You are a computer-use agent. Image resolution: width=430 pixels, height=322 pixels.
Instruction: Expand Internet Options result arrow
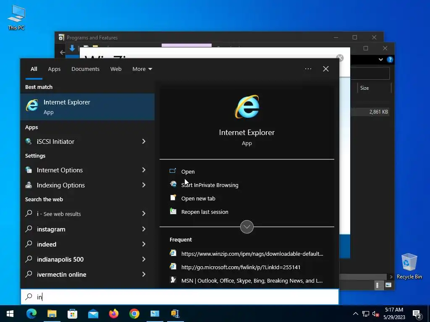[144, 170]
